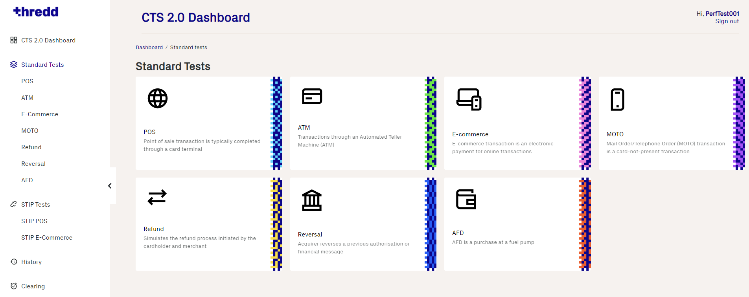Open the AFD card title
This screenshot has height=297, width=749.
click(458, 233)
